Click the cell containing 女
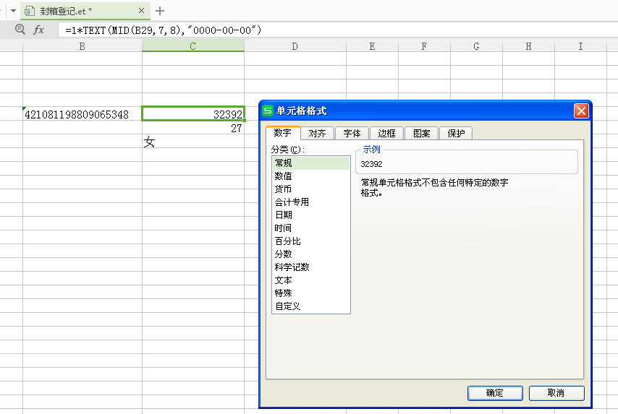Image resolution: width=618 pixels, height=414 pixels. pyautogui.click(x=193, y=142)
